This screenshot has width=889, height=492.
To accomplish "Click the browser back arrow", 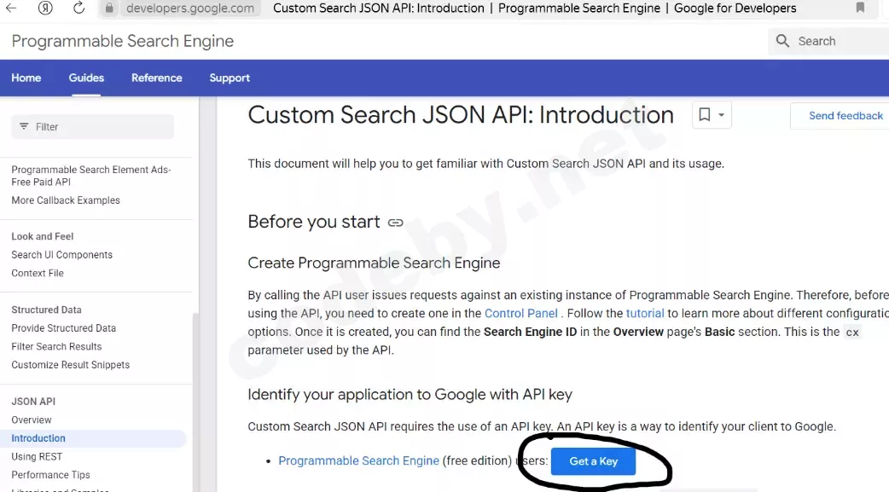I will (x=12, y=8).
